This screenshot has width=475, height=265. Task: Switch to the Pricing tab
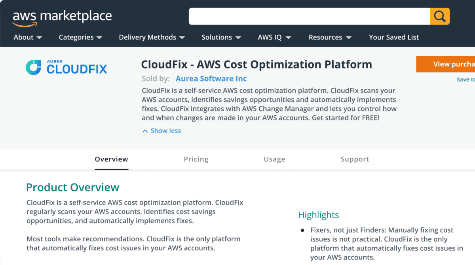tap(196, 159)
